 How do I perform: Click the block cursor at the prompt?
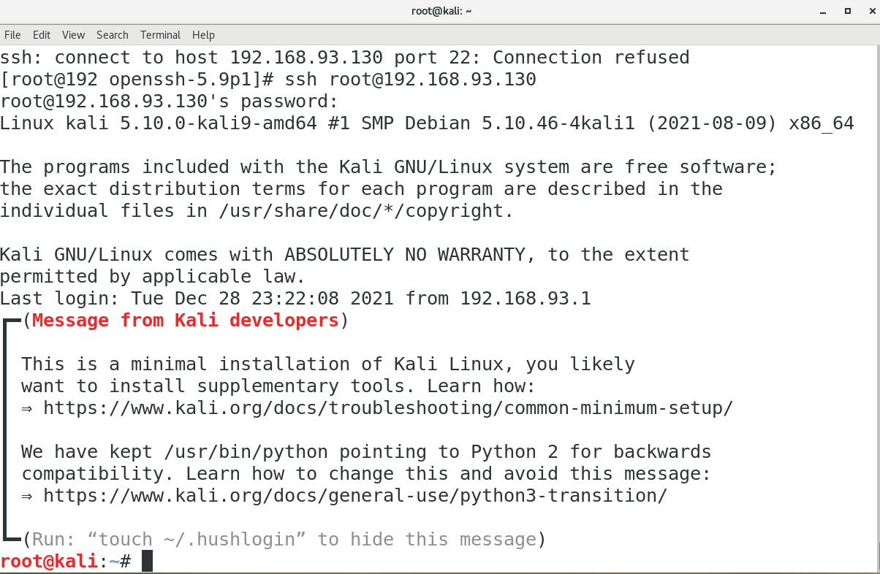click(x=147, y=562)
